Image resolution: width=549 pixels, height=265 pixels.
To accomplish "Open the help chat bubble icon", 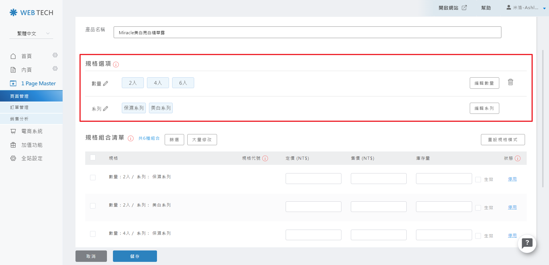I will tap(527, 243).
